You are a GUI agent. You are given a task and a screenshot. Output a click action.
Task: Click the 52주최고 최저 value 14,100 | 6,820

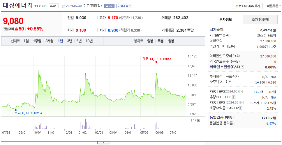pos(265,82)
